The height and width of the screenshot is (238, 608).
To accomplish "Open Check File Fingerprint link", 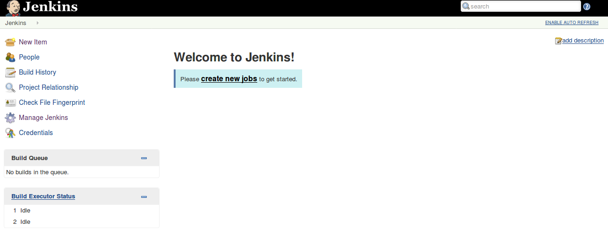I will (52, 102).
